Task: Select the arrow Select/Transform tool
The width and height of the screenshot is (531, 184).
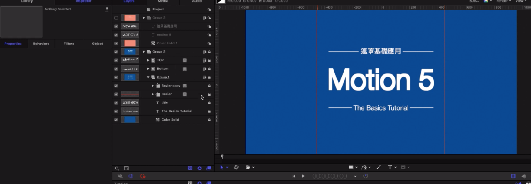Action: (222, 167)
